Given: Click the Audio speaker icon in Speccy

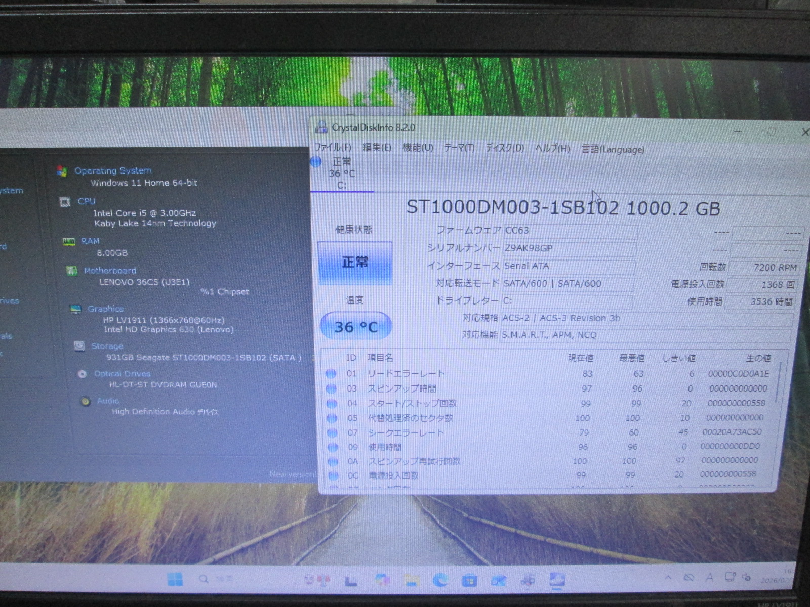Looking at the screenshot, I should [86, 401].
